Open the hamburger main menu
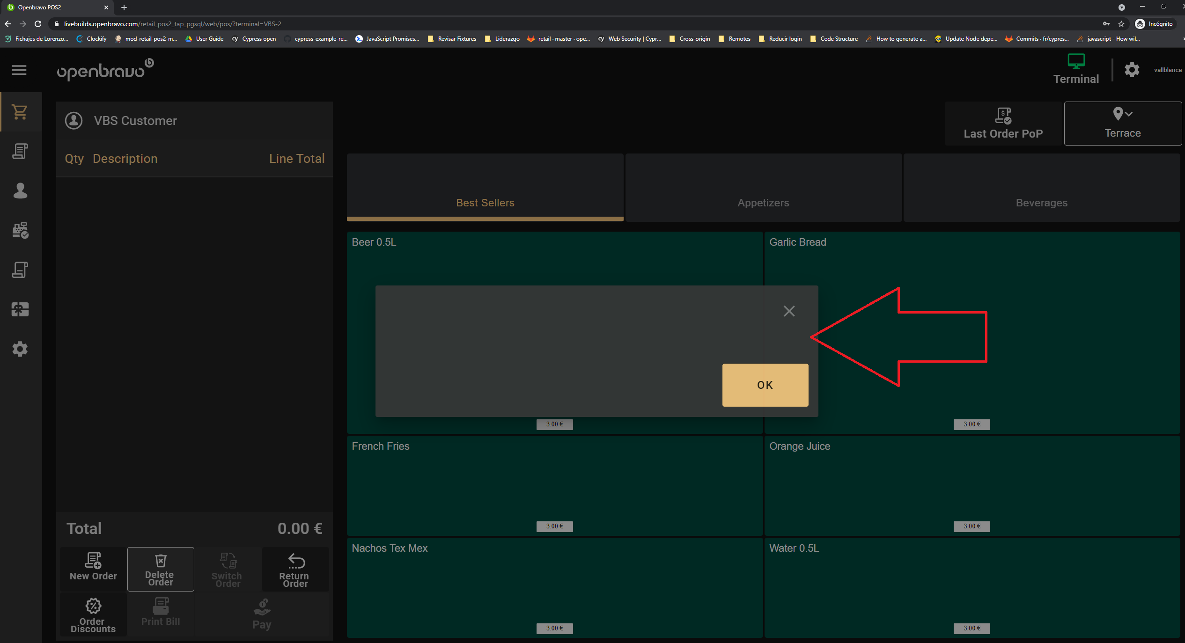Image resolution: width=1185 pixels, height=643 pixels. click(19, 70)
